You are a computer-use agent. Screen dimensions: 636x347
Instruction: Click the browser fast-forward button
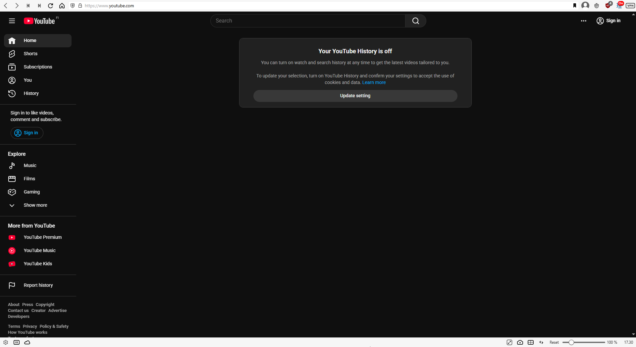click(x=39, y=6)
